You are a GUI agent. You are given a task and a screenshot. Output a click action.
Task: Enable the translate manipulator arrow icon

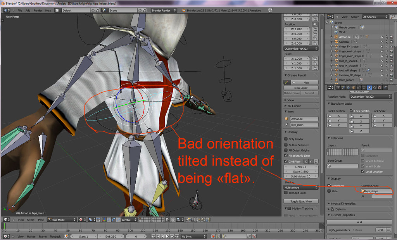tap(109, 219)
